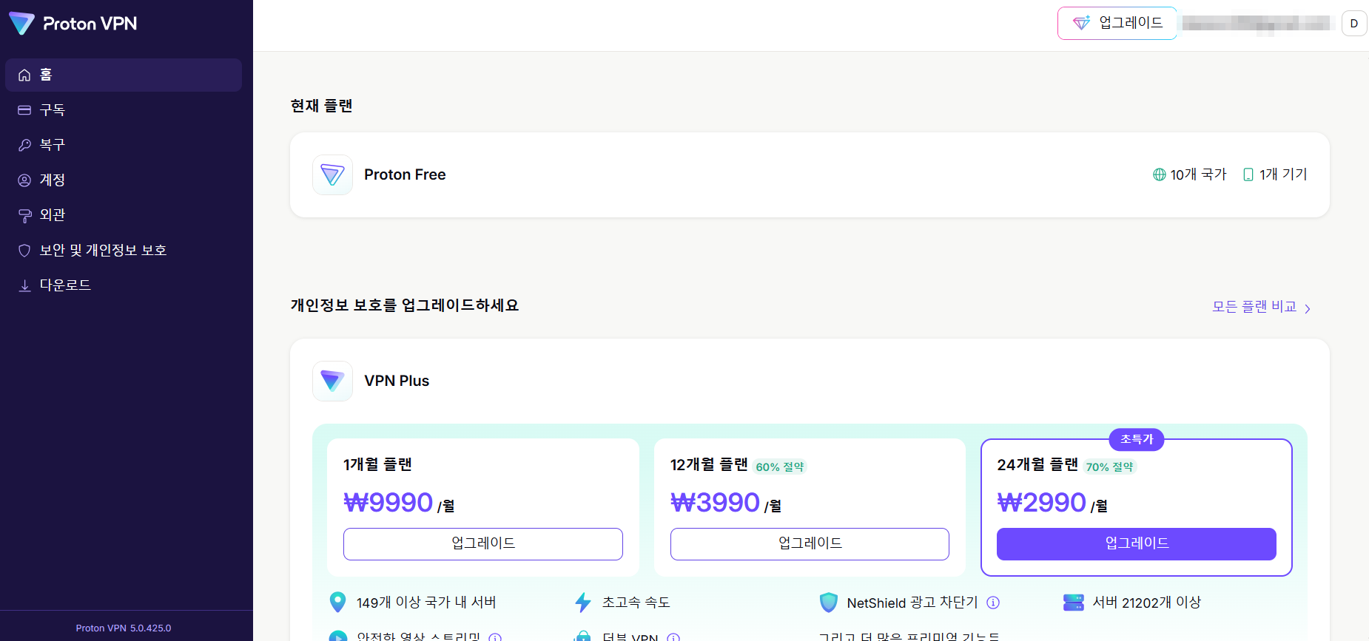Screen dimensions: 1369x641
Task: Open the 외관 settings
Action: pos(124,215)
